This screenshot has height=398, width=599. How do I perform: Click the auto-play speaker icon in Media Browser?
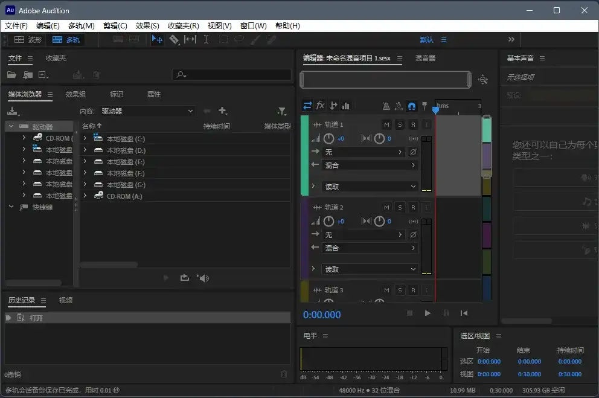[x=203, y=278]
